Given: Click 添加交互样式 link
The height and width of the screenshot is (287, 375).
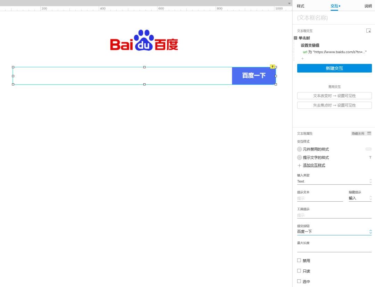Looking at the screenshot, I should (x=314, y=166).
